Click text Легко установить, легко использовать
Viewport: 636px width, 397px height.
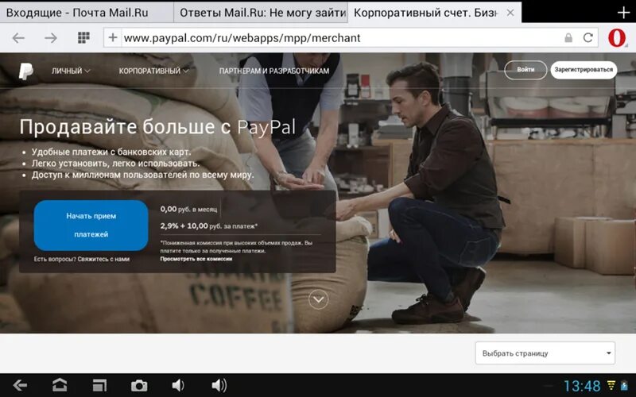point(115,164)
